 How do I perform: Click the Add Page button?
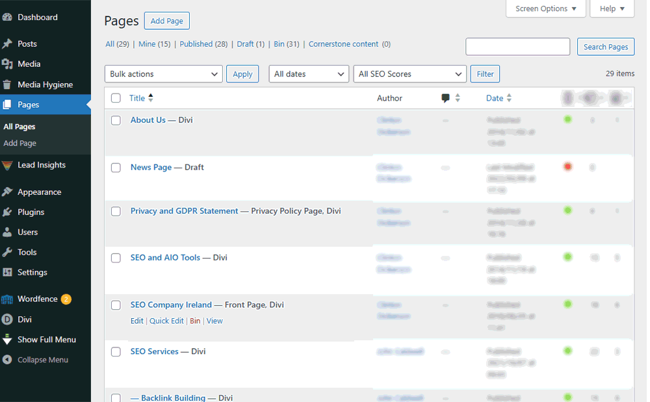coord(166,21)
